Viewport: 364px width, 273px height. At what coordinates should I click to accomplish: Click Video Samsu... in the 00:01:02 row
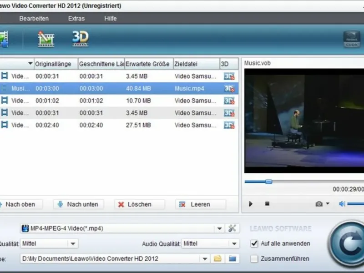[x=196, y=101]
